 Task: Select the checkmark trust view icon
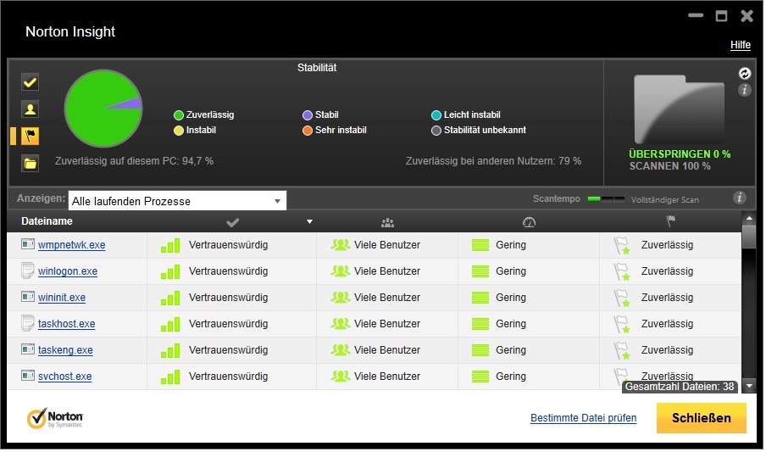point(31,82)
